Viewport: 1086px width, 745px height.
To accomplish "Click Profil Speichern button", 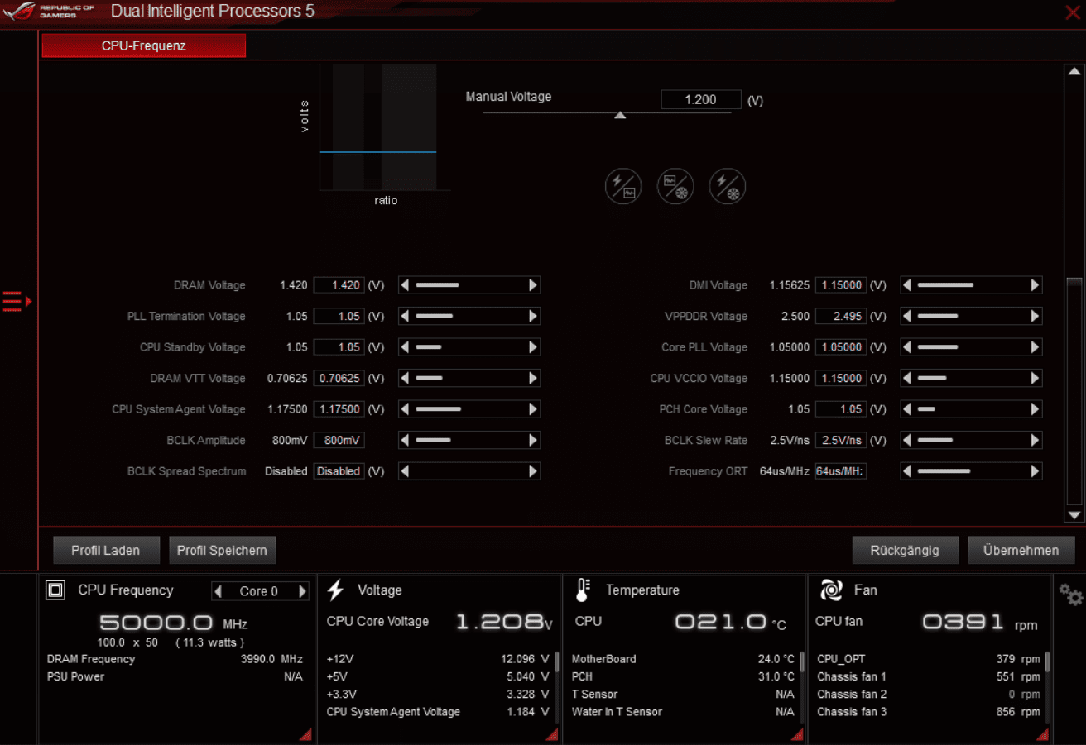I will coord(222,550).
